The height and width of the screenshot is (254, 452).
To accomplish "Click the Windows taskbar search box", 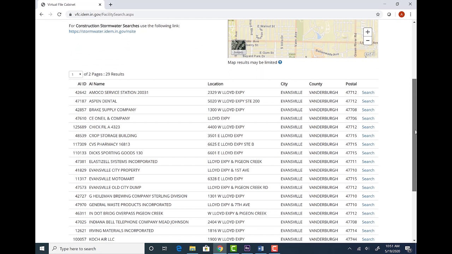I will tap(97, 249).
